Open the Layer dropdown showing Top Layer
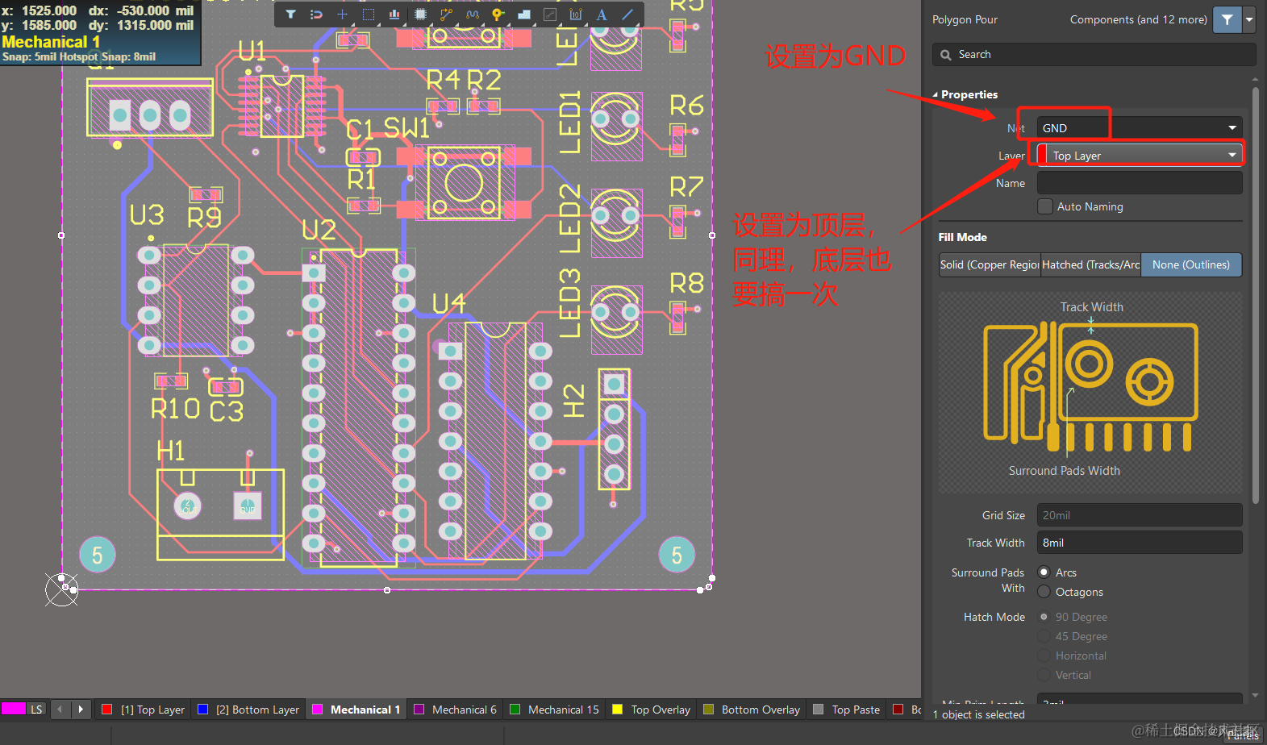1267x745 pixels. 1140,156
